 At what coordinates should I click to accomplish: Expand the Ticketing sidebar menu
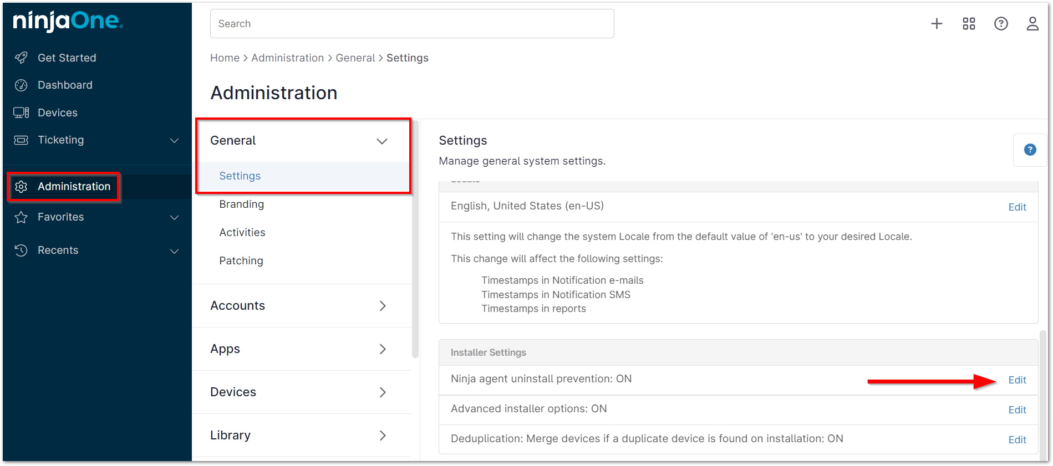pyautogui.click(x=174, y=140)
